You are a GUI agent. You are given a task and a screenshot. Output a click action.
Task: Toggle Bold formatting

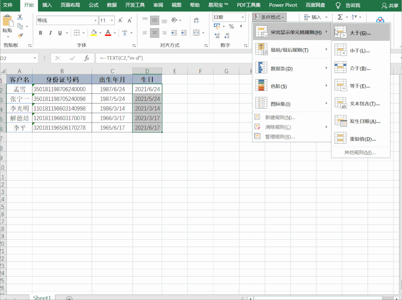(x=41, y=33)
